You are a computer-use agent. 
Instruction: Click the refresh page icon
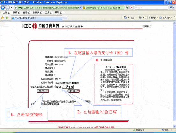click(127, 8)
